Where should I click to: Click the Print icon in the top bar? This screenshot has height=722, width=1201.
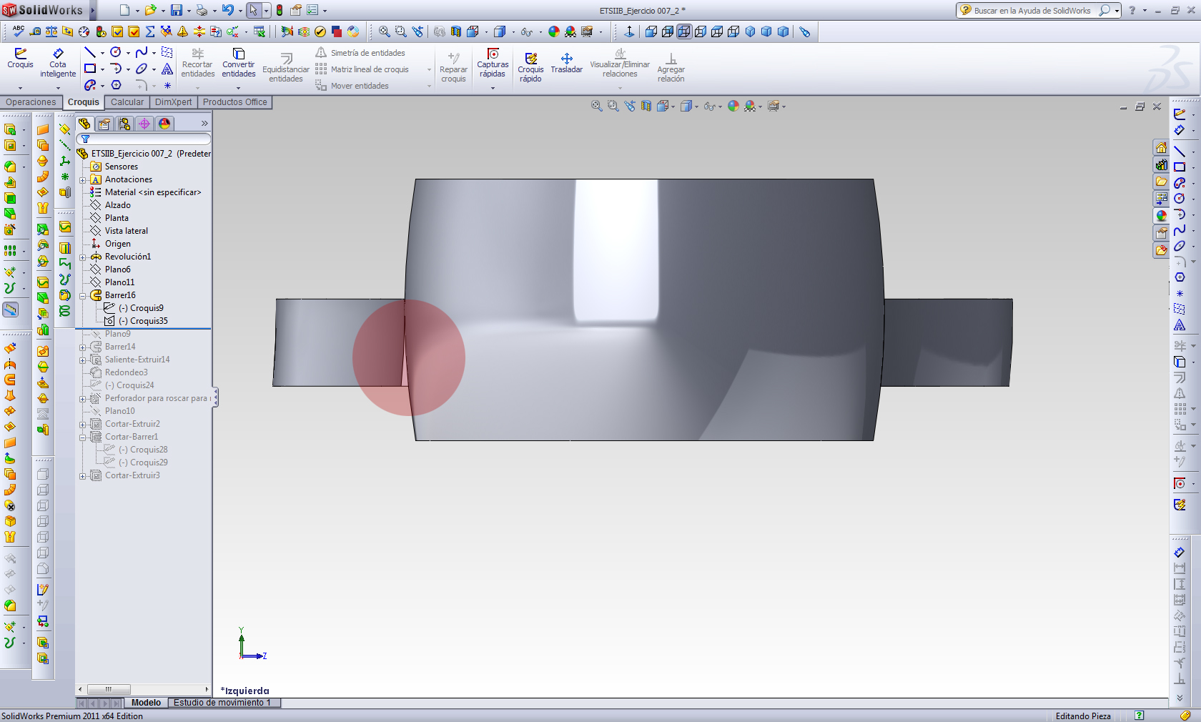pyautogui.click(x=202, y=10)
